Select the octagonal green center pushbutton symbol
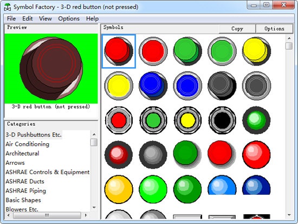The image size is (298, 224). [x=153, y=120]
